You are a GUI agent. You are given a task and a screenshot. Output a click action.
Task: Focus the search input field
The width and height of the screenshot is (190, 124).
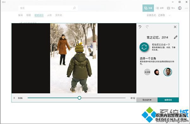pos(48,8)
